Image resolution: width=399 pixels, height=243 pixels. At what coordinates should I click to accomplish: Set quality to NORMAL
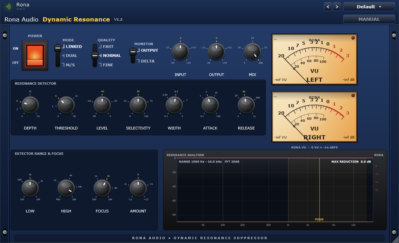[112, 56]
